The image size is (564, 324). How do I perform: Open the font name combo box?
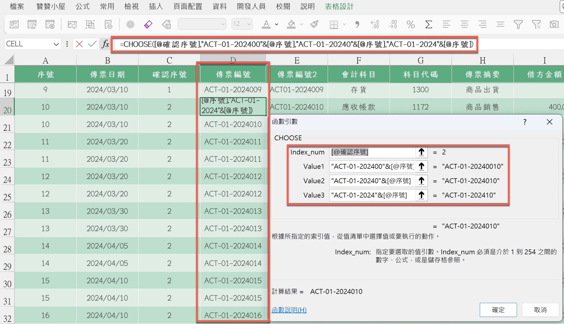point(202,24)
